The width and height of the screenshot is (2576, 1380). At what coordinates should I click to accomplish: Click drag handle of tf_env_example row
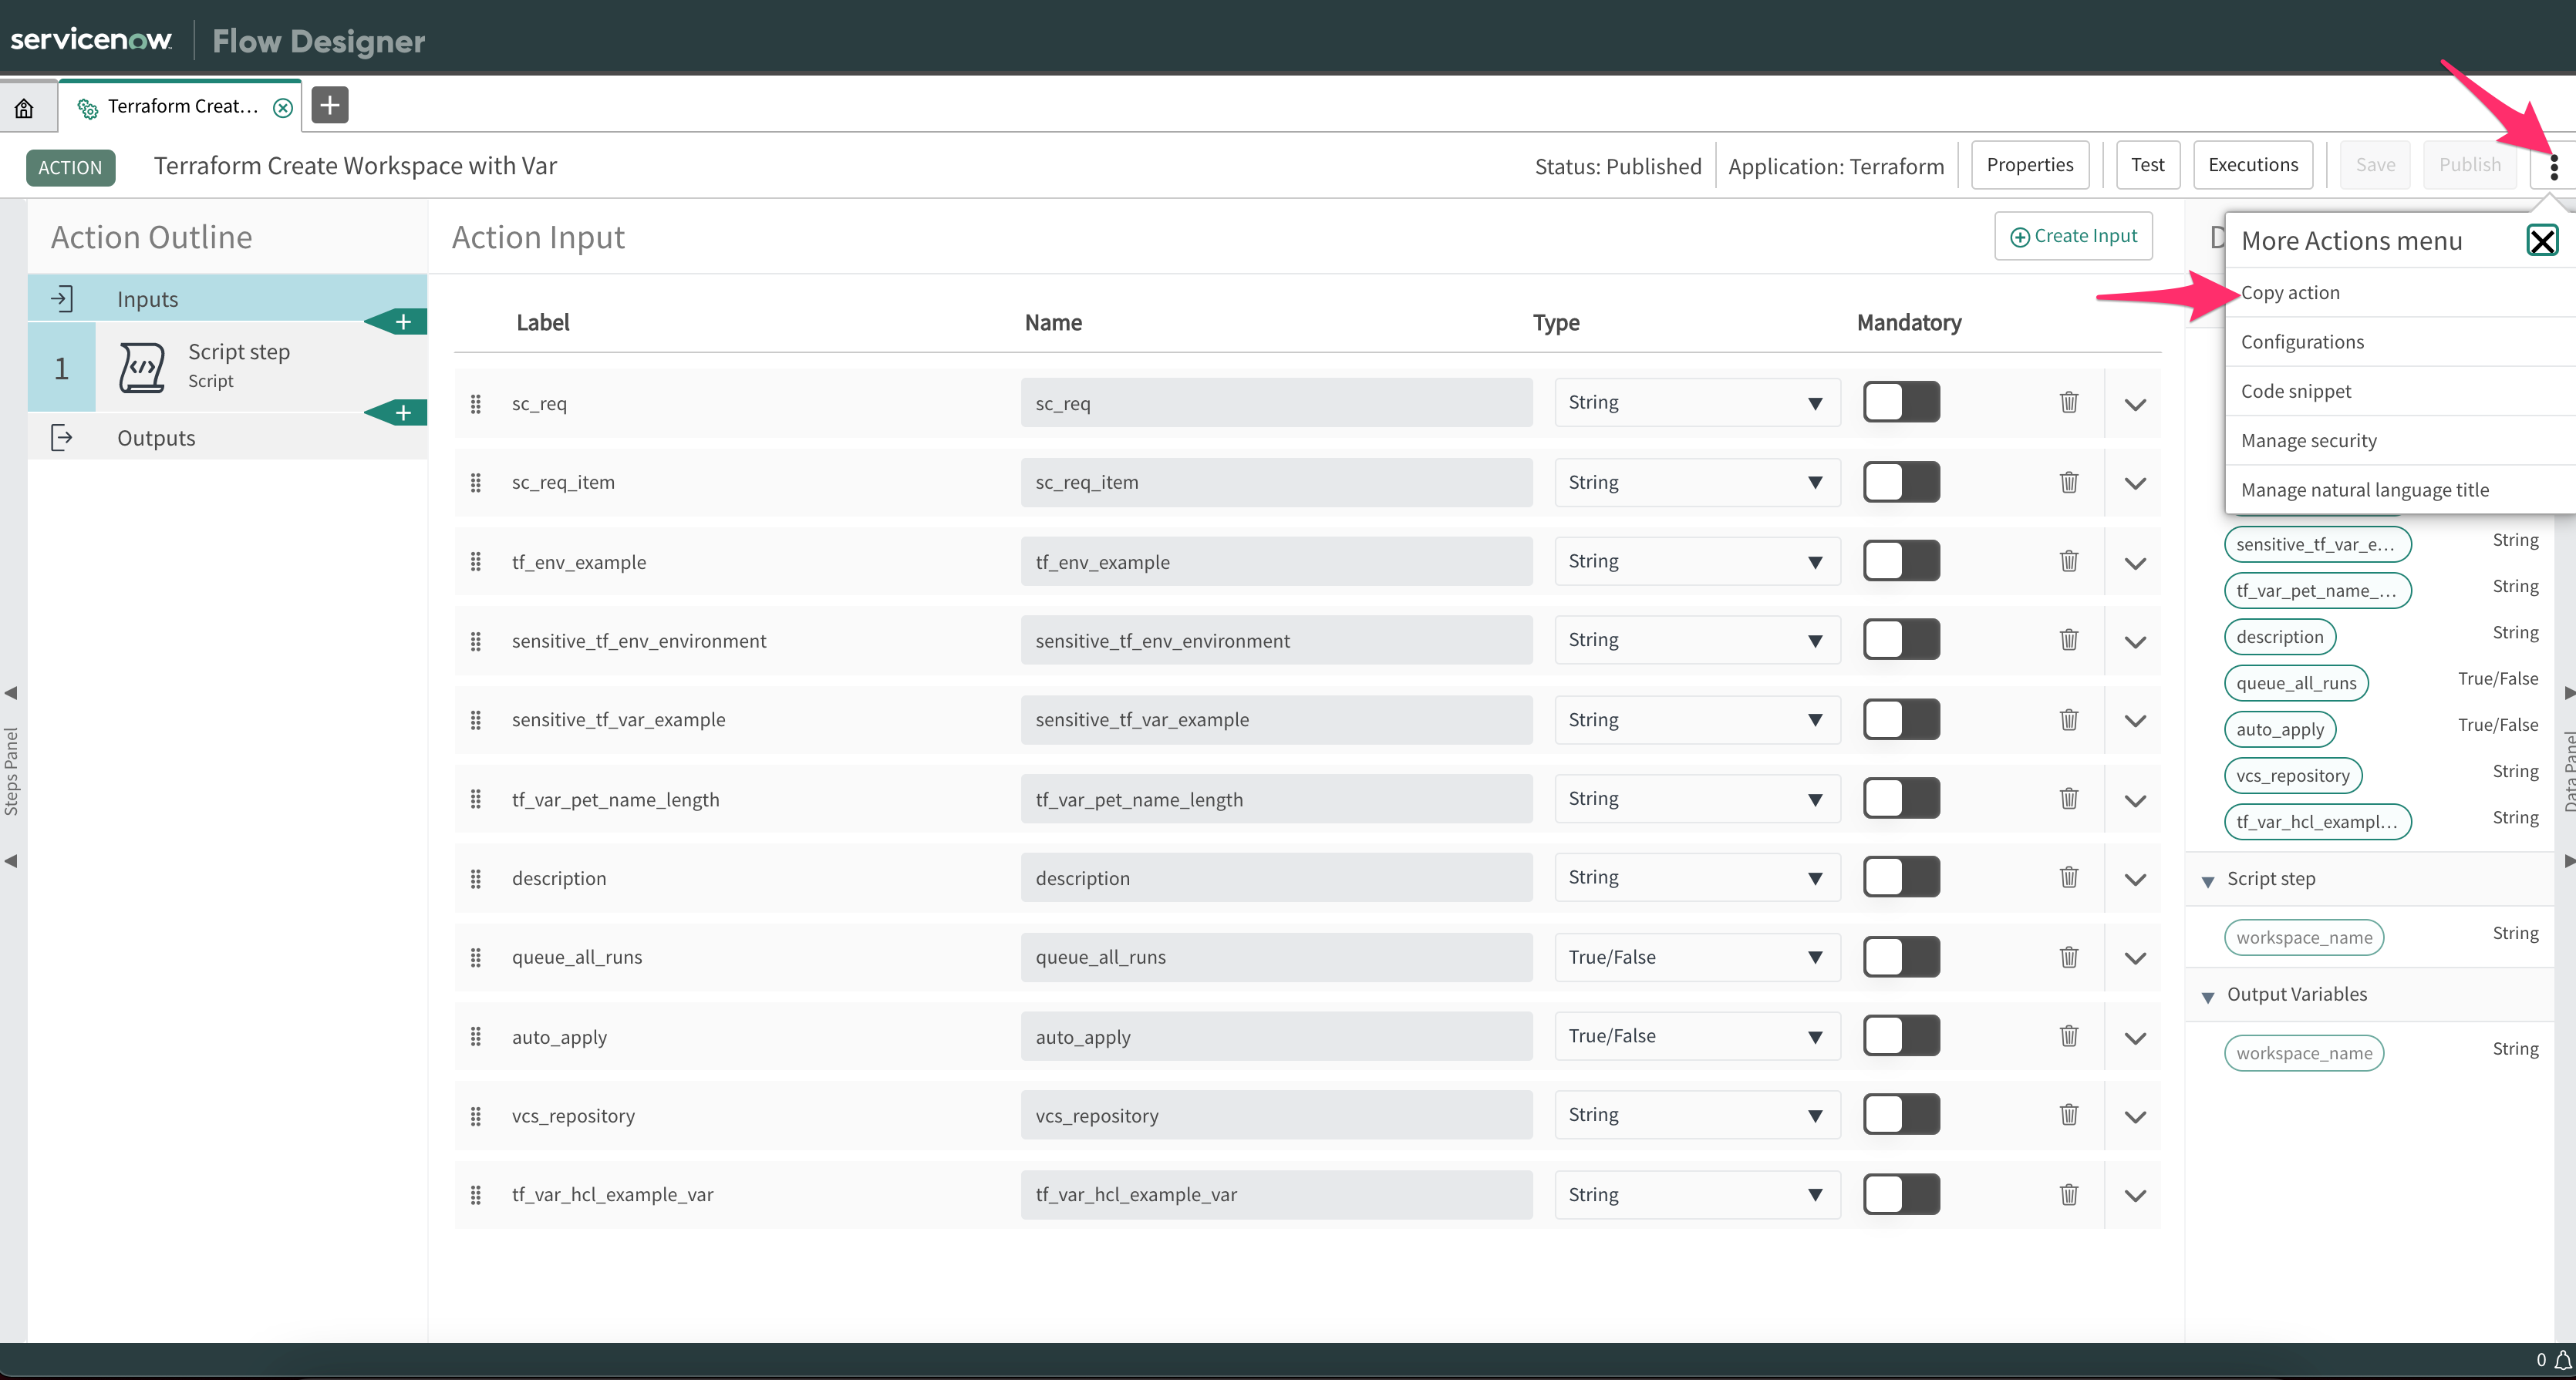click(476, 561)
